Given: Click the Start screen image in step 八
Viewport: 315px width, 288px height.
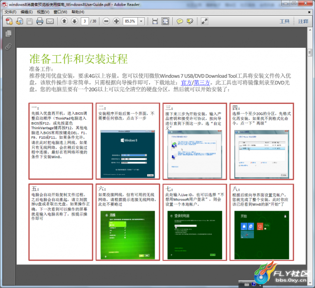Looking at the screenshot, I should 261,235.
